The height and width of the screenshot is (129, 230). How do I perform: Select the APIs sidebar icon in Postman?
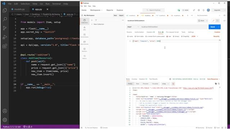[x=84, y=28]
